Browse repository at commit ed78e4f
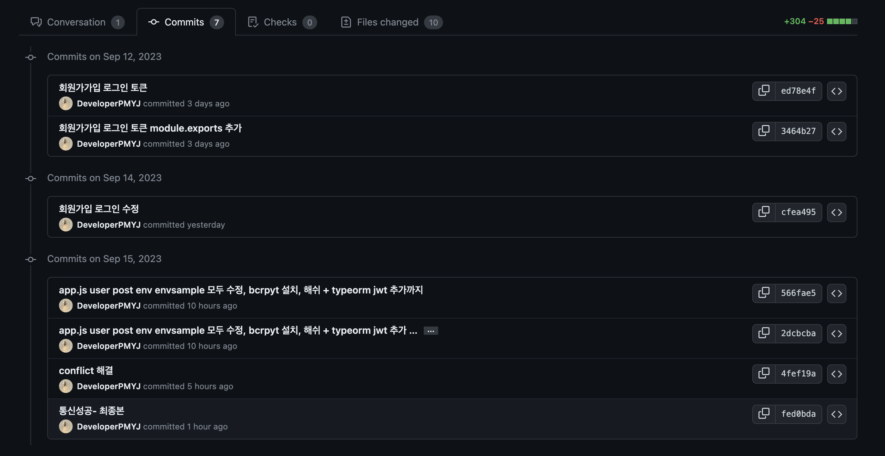The image size is (885, 456). (836, 91)
